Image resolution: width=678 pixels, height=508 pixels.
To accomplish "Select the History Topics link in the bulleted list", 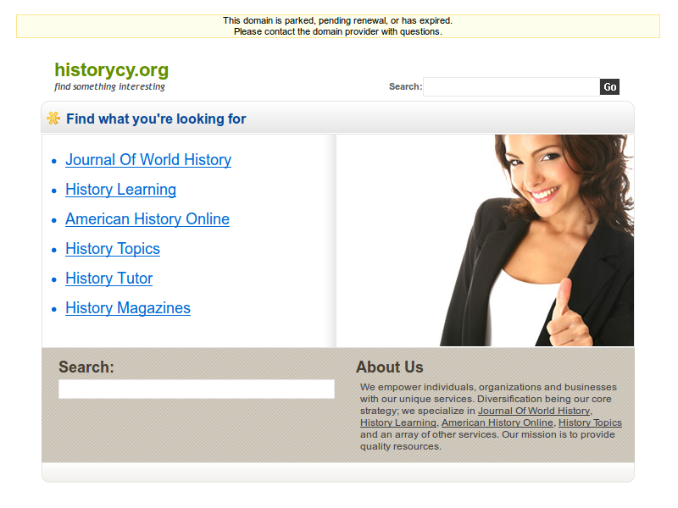I will click(x=113, y=249).
